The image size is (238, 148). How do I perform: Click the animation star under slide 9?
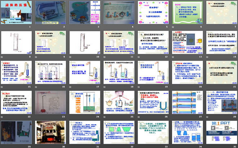tap(36, 57)
